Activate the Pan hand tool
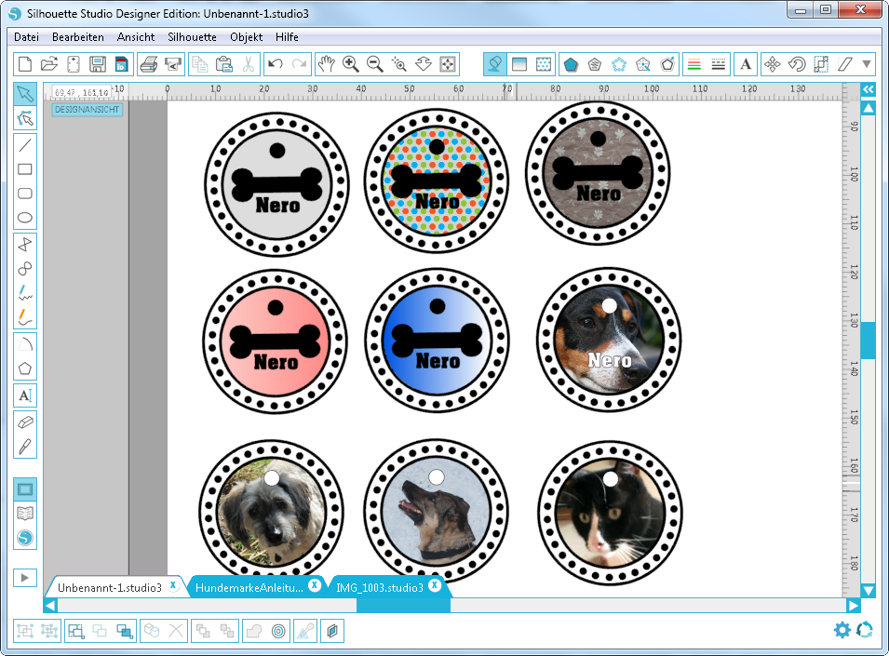The width and height of the screenshot is (889, 656). (x=326, y=64)
